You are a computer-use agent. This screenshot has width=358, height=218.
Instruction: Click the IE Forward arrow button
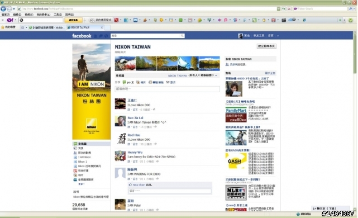tap(9, 9)
